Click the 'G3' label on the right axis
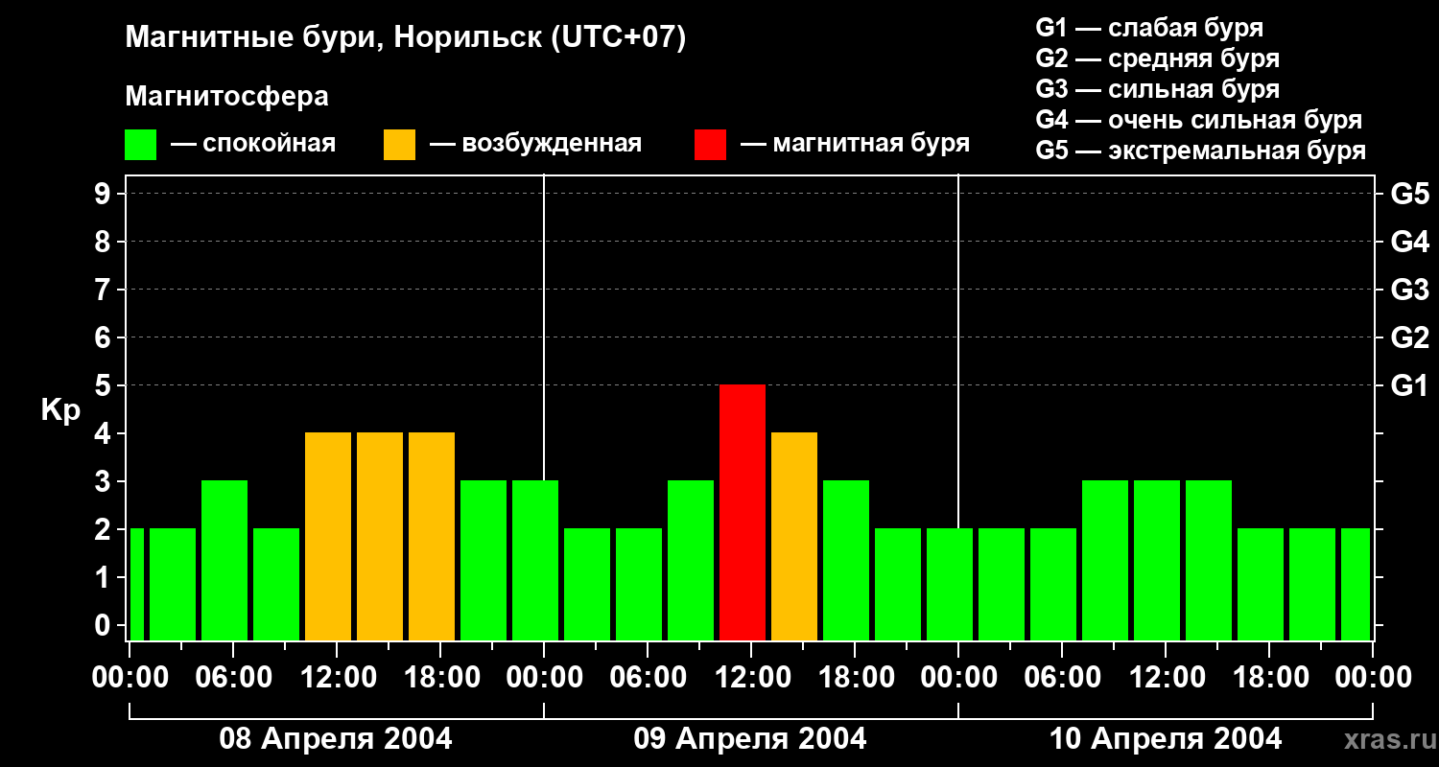The height and width of the screenshot is (767, 1439). coord(1409,290)
